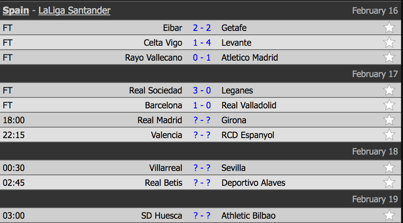Screen dimensions: 403x223
Task: View Celta Vigo 1 - 4 Levante score
Action: [202, 43]
